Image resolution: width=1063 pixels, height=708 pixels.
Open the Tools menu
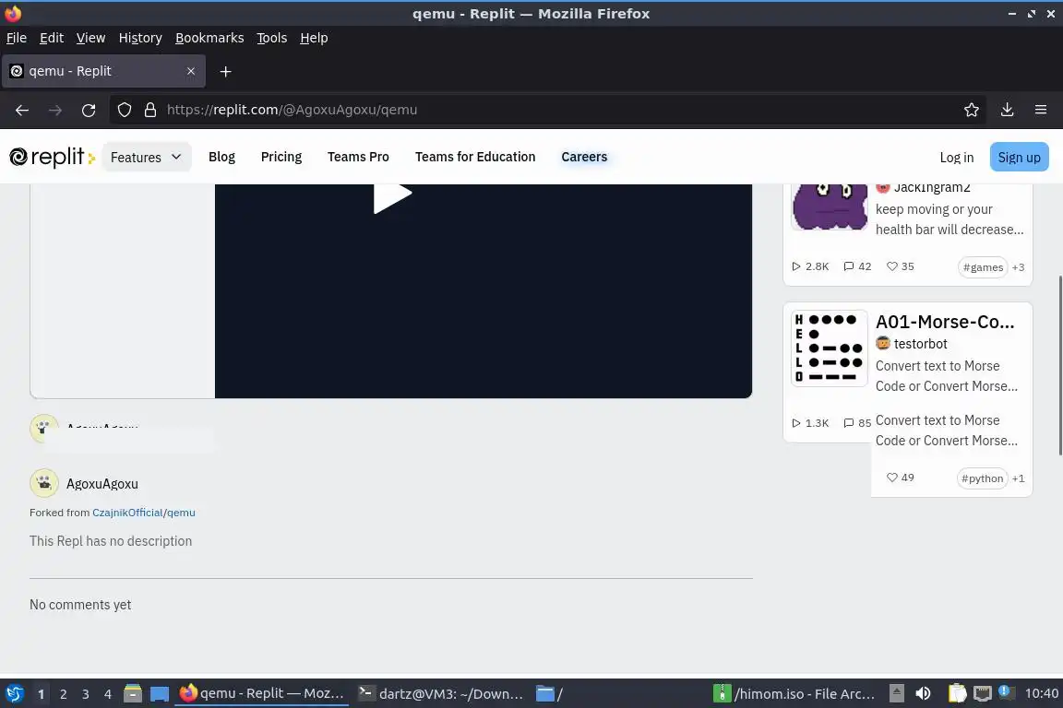[272, 38]
